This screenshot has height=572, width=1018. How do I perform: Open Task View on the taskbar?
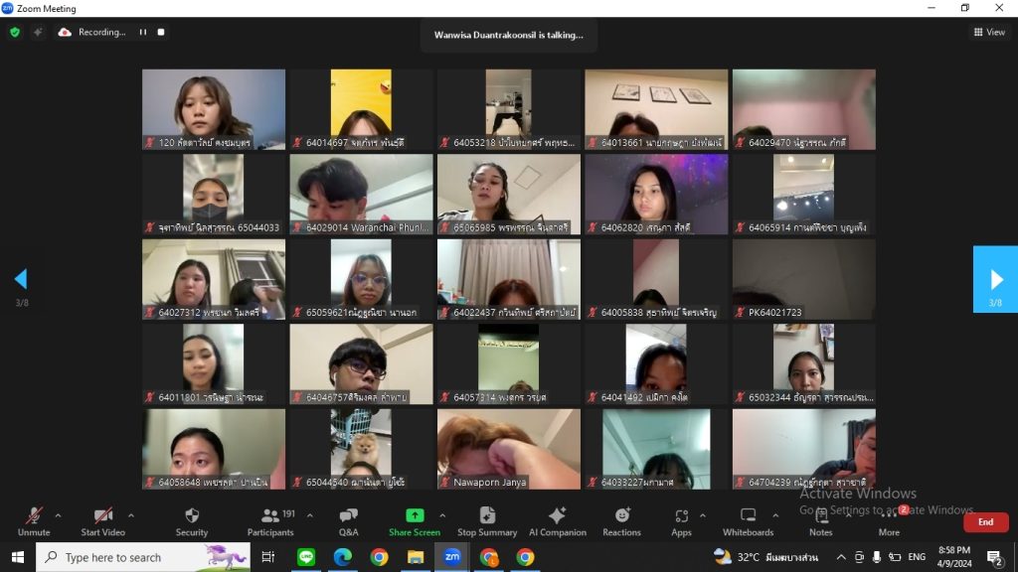(268, 557)
